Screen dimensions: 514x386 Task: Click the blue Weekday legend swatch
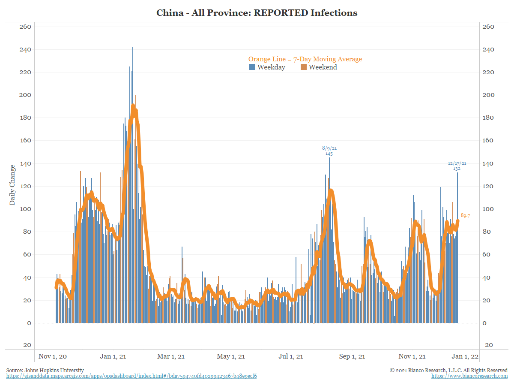(252, 67)
